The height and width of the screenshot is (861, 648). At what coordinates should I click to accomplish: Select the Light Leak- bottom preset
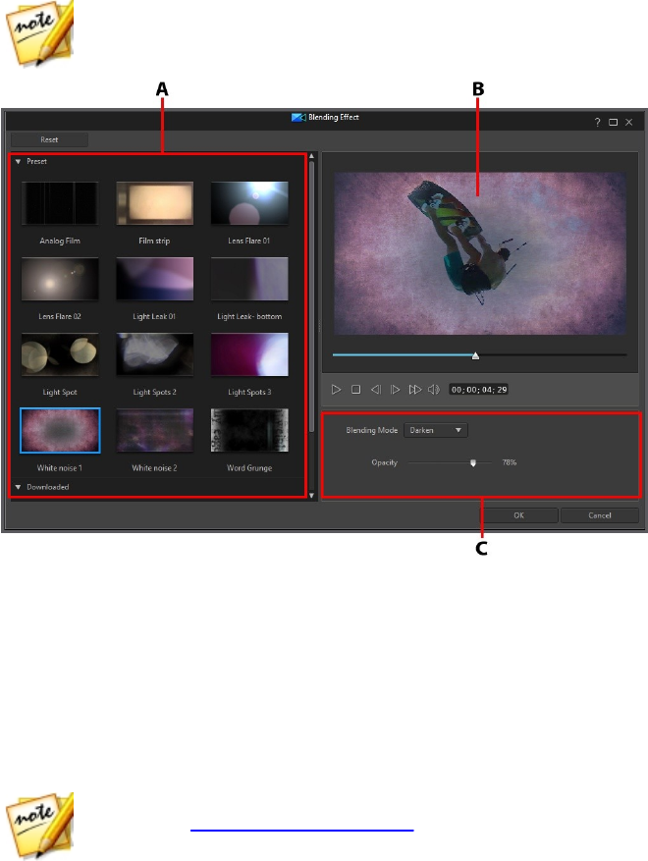tap(249, 279)
